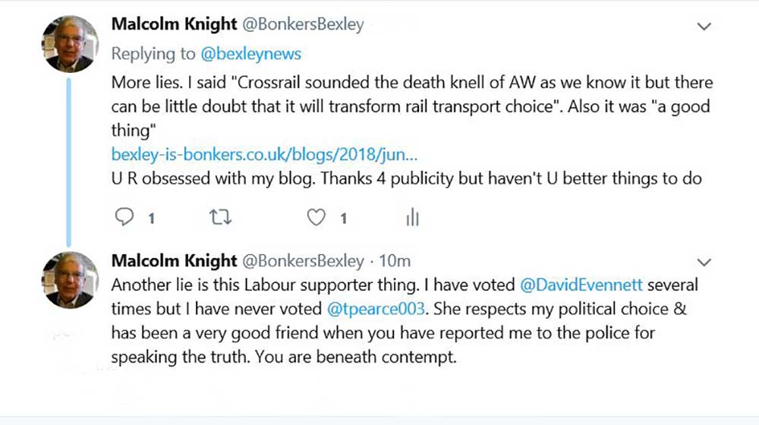Click the first tweet's profile avatar
The height and width of the screenshot is (425, 759).
click(x=70, y=44)
